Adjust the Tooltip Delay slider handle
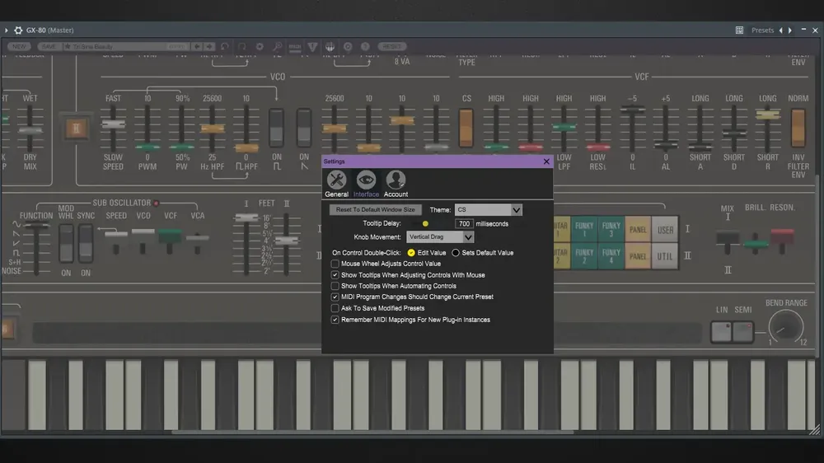Viewport: 824px width, 463px height. (x=425, y=224)
